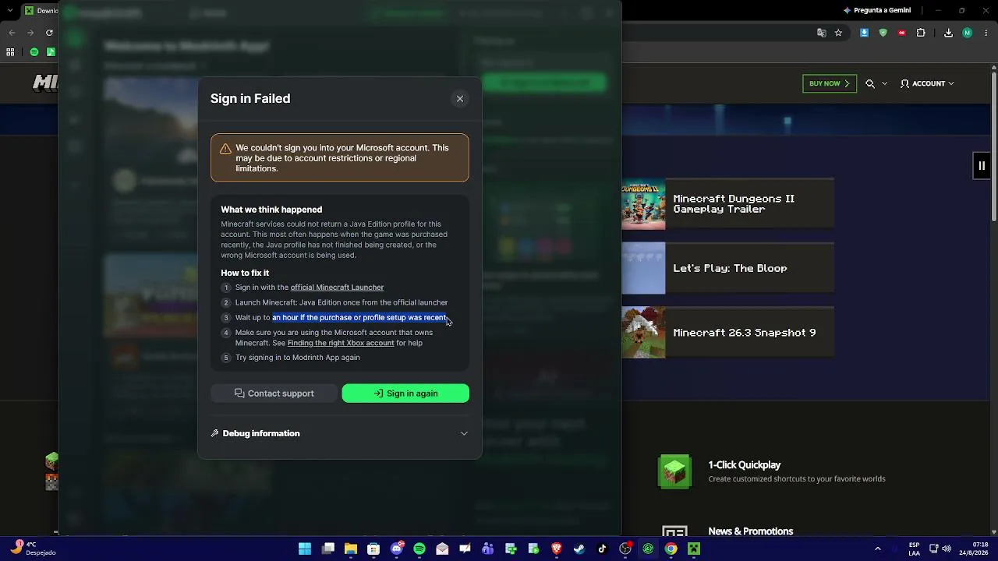Click the 1-Click Quickplay heading
This screenshot has height=561, width=998.
tap(745, 465)
